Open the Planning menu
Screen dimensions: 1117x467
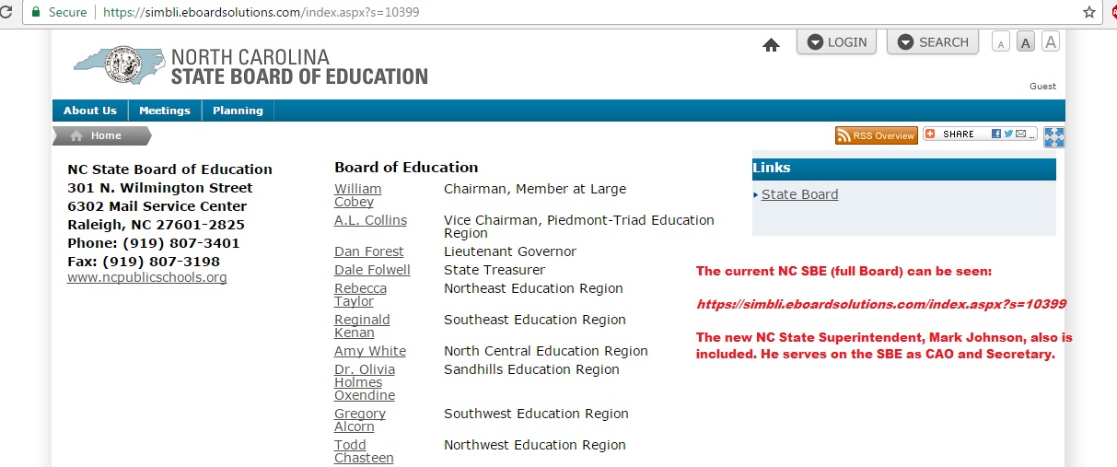click(238, 111)
